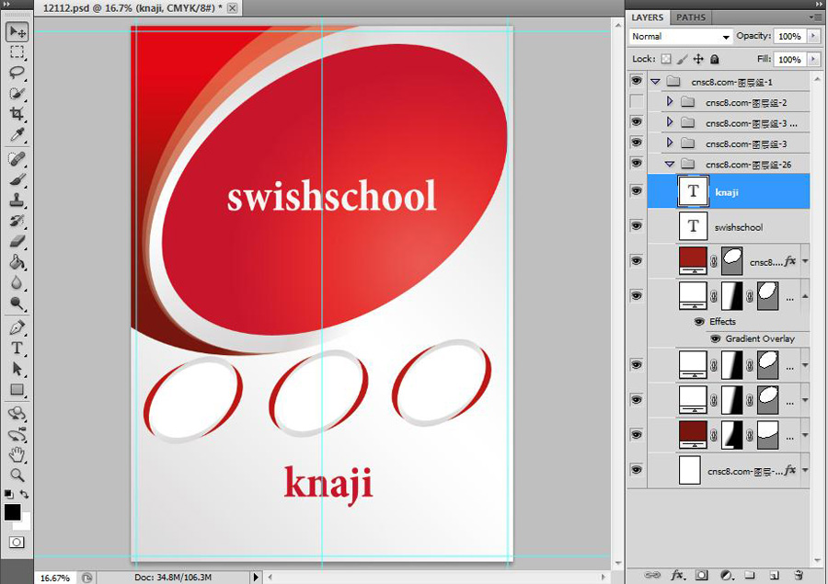828x584 pixels.
Task: Open the layer styles fx button
Action: pos(677,575)
